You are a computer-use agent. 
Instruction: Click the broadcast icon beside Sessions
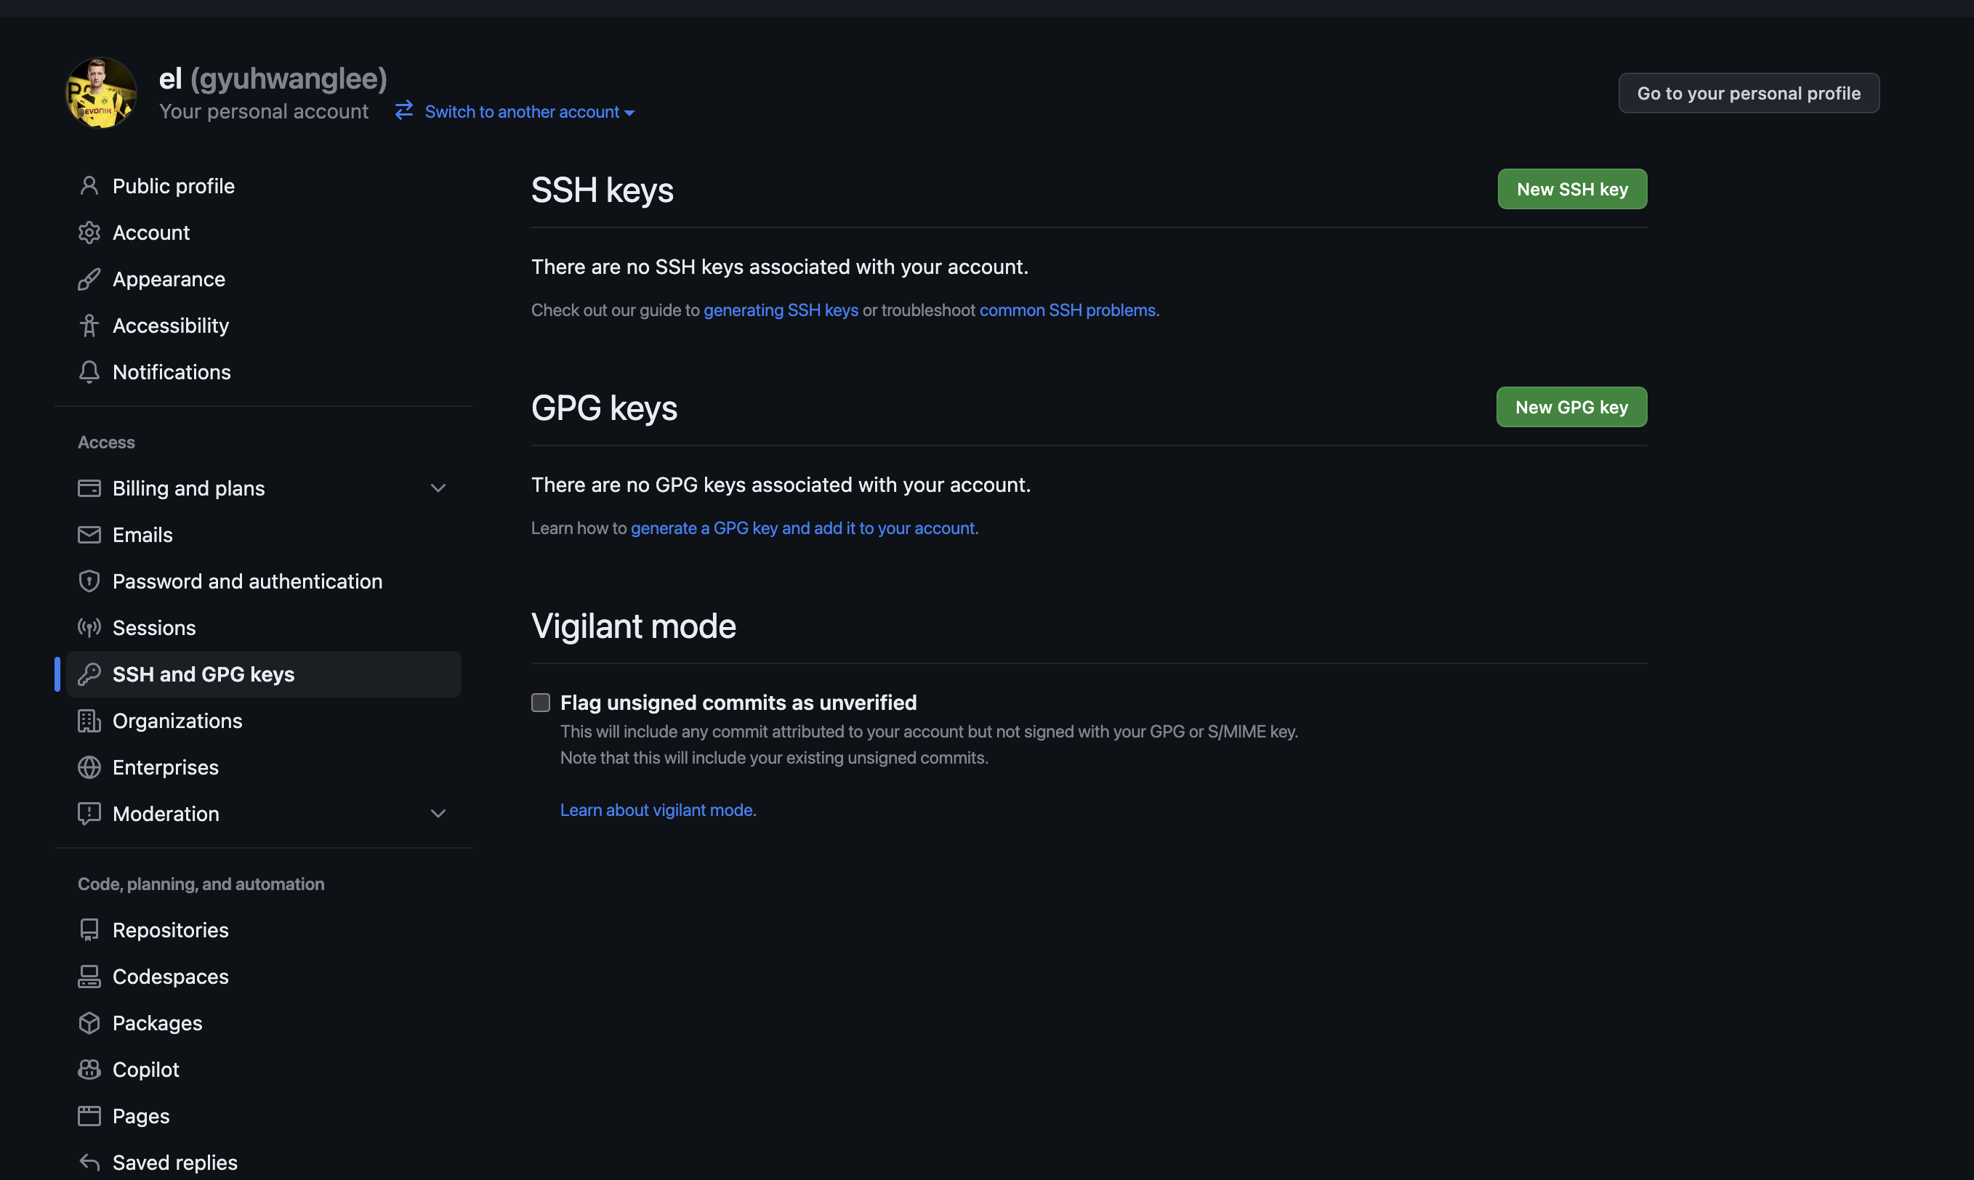tap(89, 629)
